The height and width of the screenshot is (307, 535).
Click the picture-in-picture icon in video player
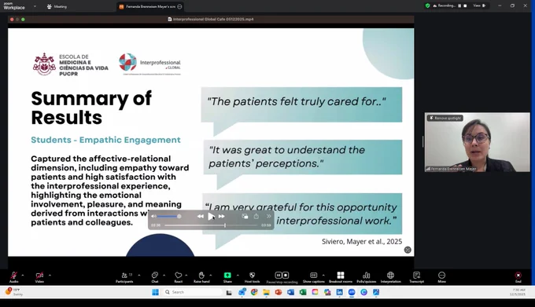pos(245,216)
